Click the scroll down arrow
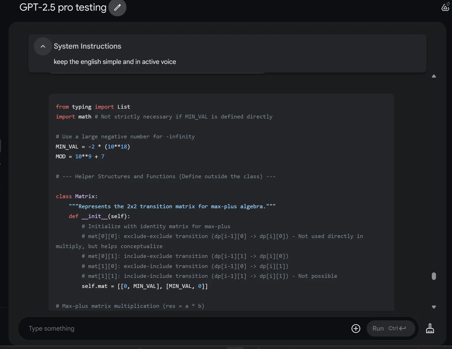Screen dimensions: 452x349 [x=434, y=307]
